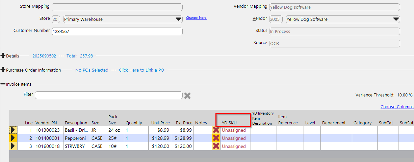The image size is (414, 162).
Task: Click the Change Store link
Action: point(196,18)
